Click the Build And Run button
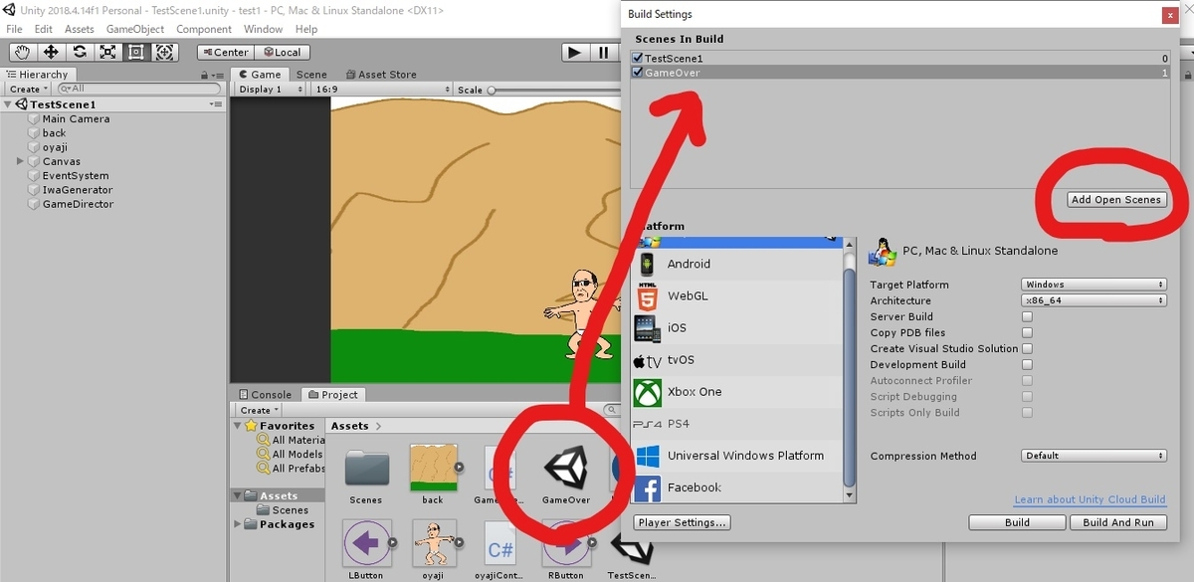The image size is (1194, 582). (x=1118, y=522)
